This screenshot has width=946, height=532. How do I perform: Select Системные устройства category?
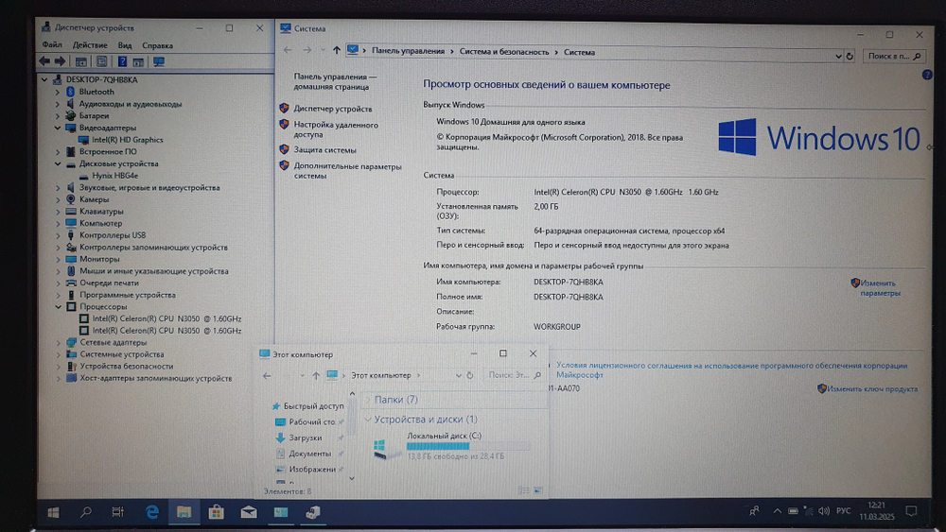click(x=122, y=354)
